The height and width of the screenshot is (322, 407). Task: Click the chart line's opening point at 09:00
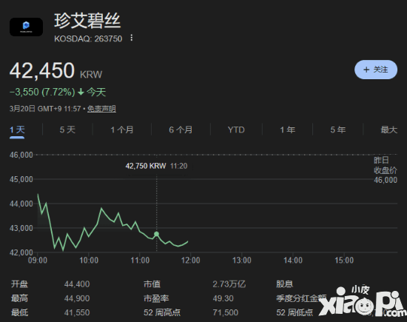pyautogui.click(x=38, y=194)
